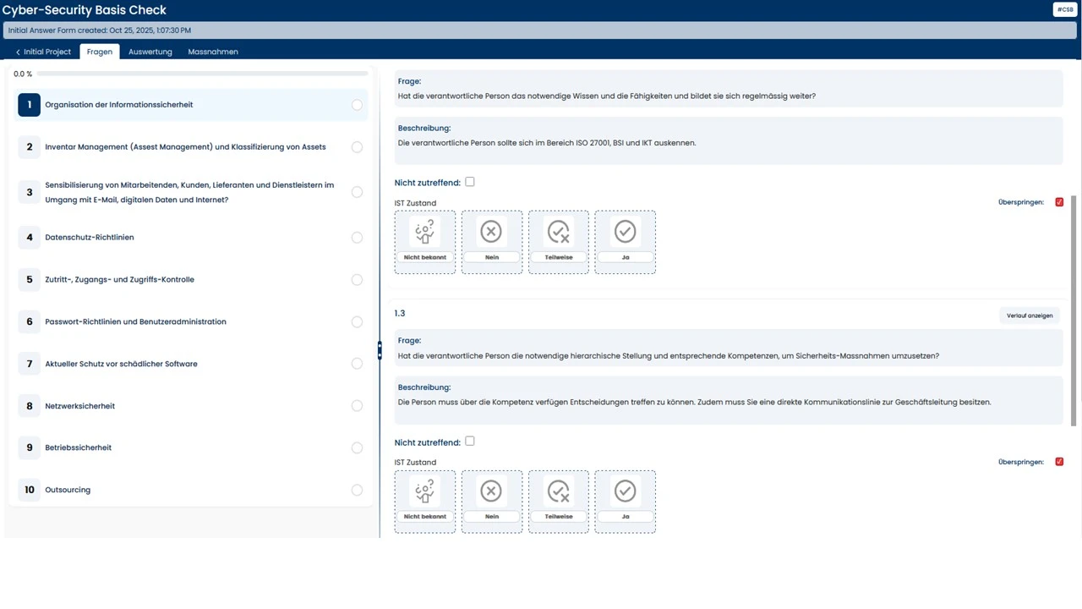Open section 6 Passwort-Richtlinien und Benutzeradministration

(135, 321)
